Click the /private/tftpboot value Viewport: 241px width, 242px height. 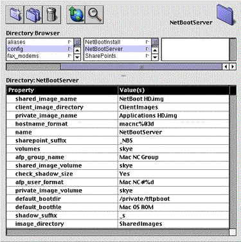click(145, 199)
